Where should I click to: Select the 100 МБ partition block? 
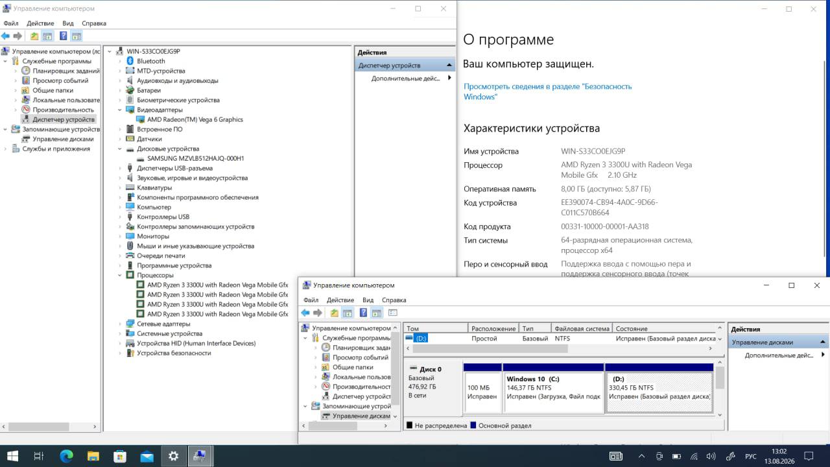point(482,388)
